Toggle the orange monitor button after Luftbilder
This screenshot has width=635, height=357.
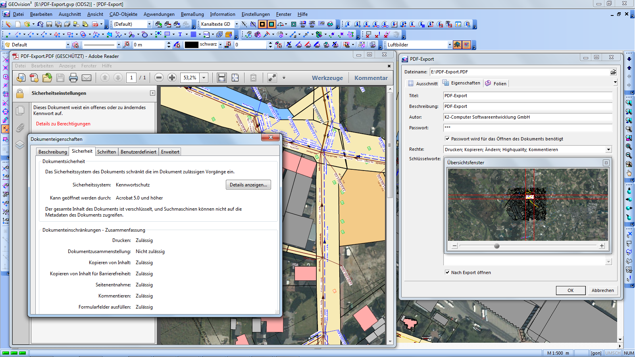pos(466,45)
